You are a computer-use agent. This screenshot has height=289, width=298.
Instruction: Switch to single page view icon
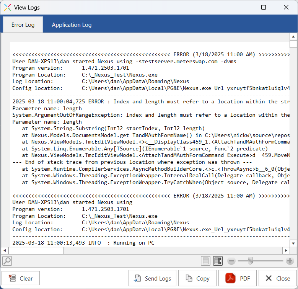205,261
